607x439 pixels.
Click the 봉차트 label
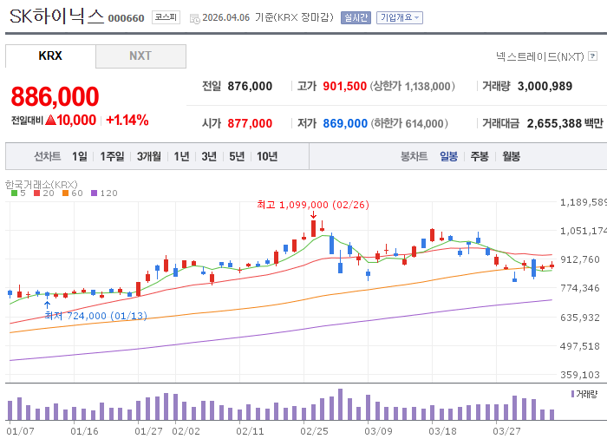(414, 156)
